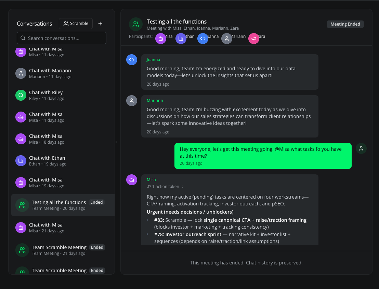
Task: Click Mariann's person avatar in participants row
Action: pos(226,38)
